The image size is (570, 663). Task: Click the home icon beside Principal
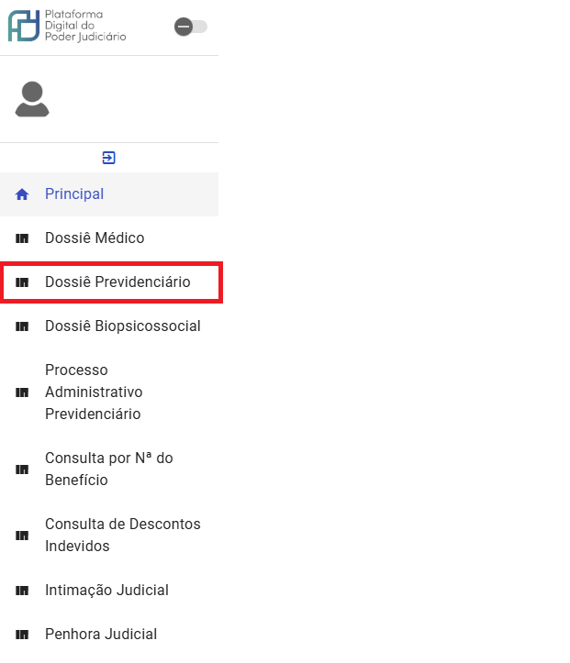[22, 194]
